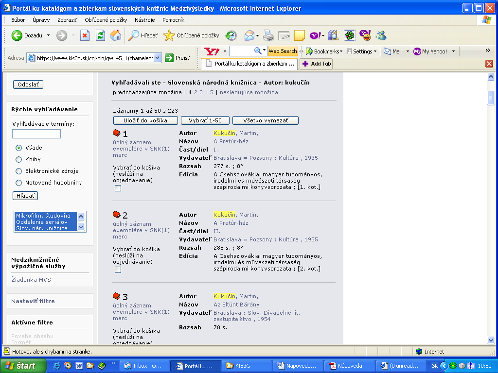Open the Mail envelope toolbar icon
The image size is (498, 373).
[x=250, y=35]
